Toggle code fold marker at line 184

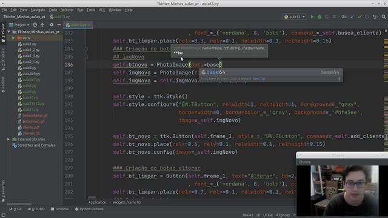click(x=86, y=48)
